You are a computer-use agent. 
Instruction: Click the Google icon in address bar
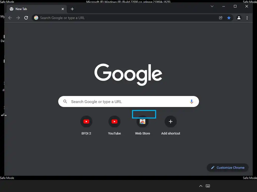click(36, 18)
